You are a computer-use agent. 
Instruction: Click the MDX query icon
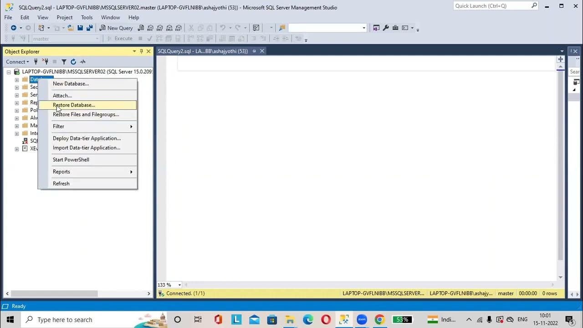click(150, 28)
